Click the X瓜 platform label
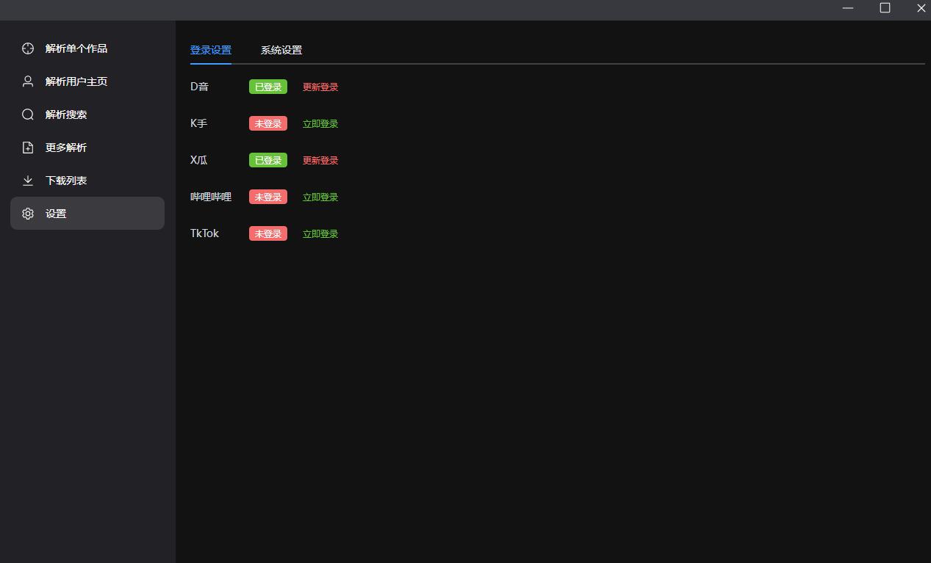This screenshot has width=931, height=563. point(199,160)
